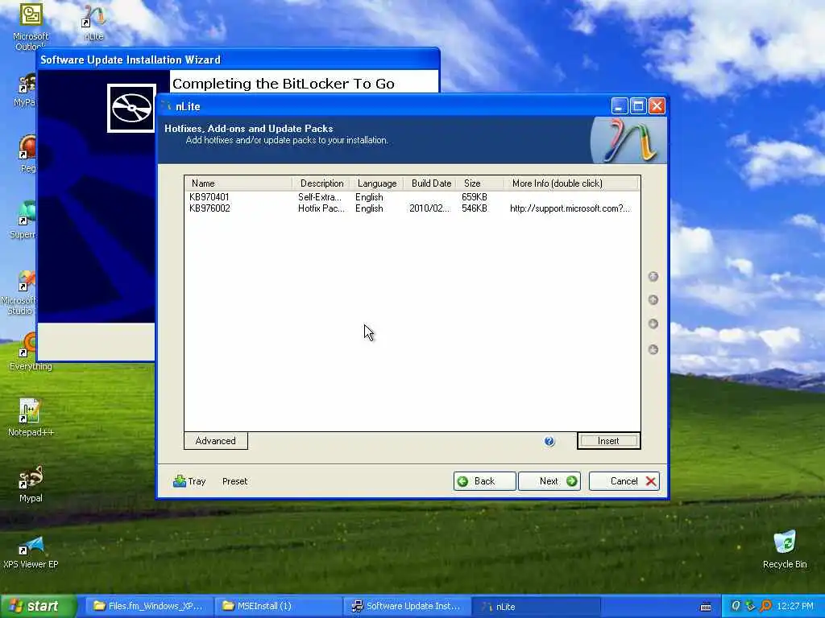
Task: Click the Insert button in nLite
Action: [608, 441]
